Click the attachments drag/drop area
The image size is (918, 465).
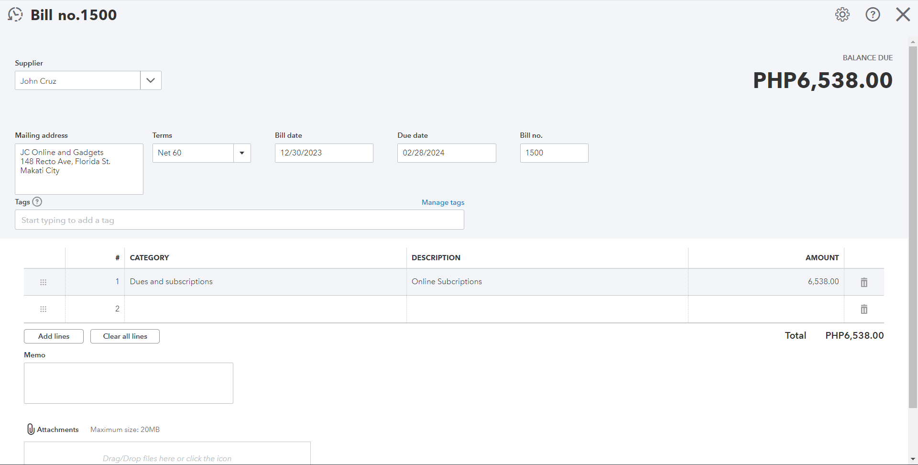(x=167, y=453)
